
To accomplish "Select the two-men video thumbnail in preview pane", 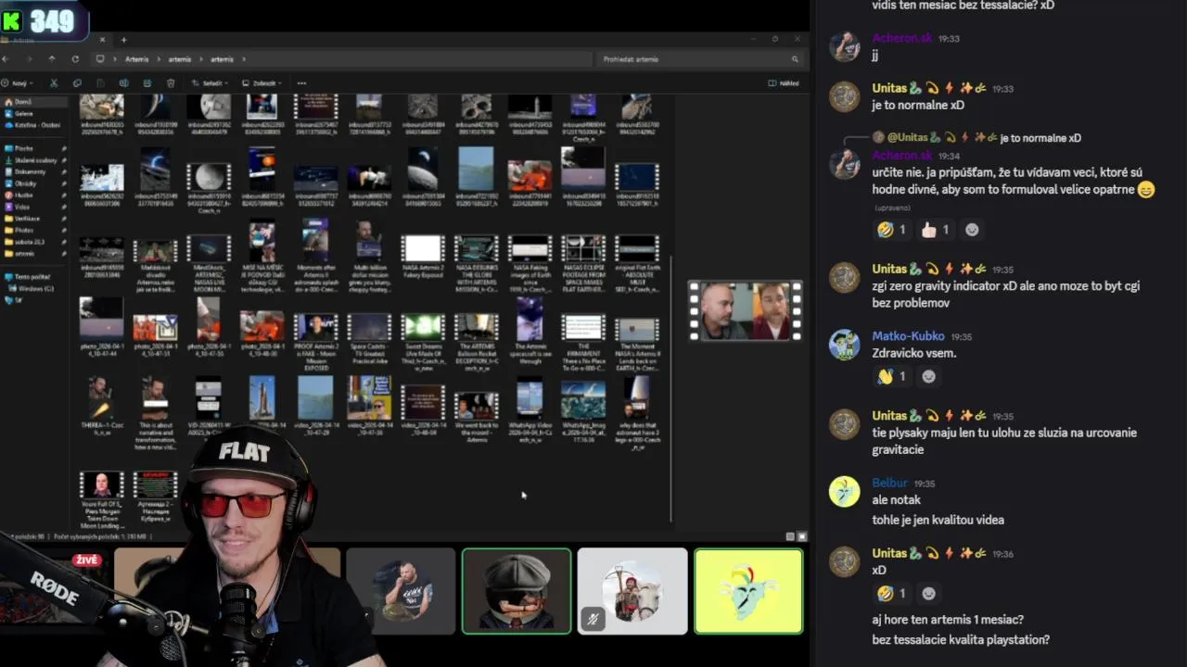I will point(746,311).
